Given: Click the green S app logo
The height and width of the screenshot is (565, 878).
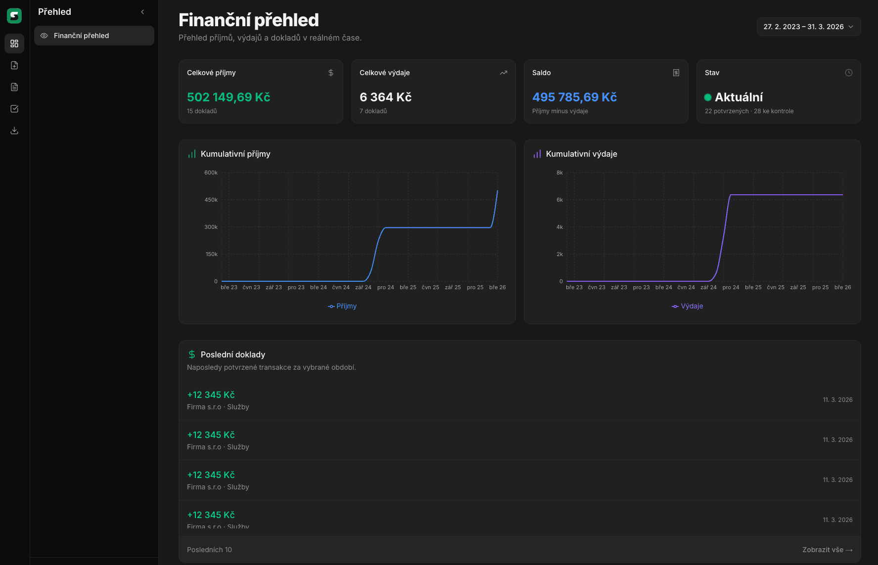Looking at the screenshot, I should pos(14,16).
